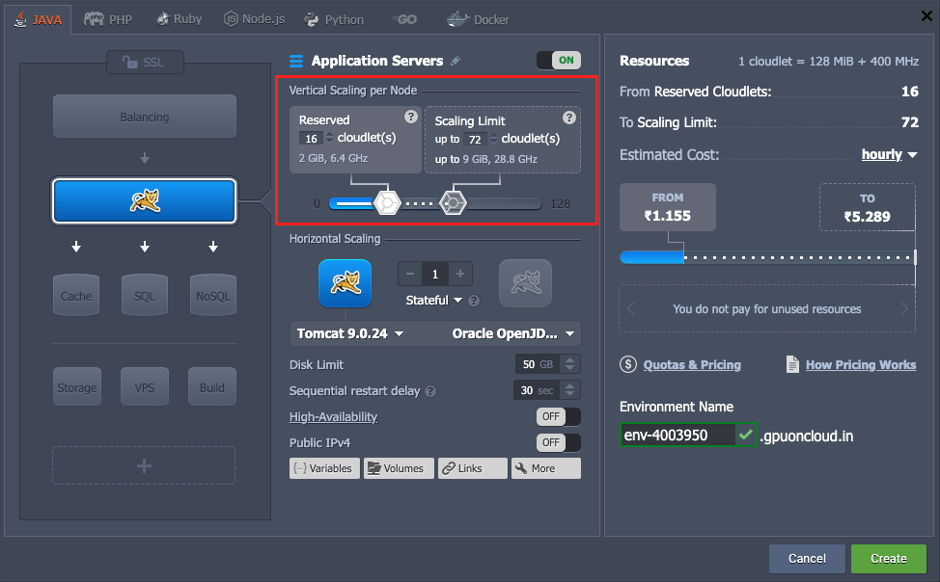Click the help icon next to Stateful
The height and width of the screenshot is (582, 940).
(474, 301)
